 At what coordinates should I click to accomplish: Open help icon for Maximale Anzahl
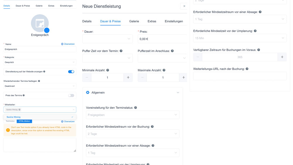pos(164,70)
